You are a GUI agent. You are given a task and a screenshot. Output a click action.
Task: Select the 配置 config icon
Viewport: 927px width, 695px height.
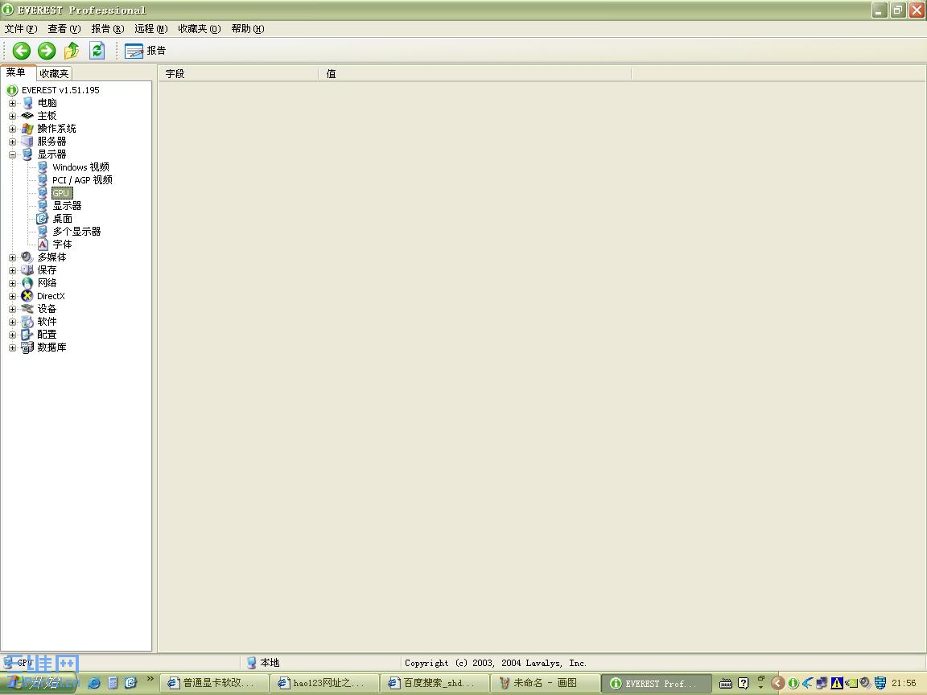[27, 335]
